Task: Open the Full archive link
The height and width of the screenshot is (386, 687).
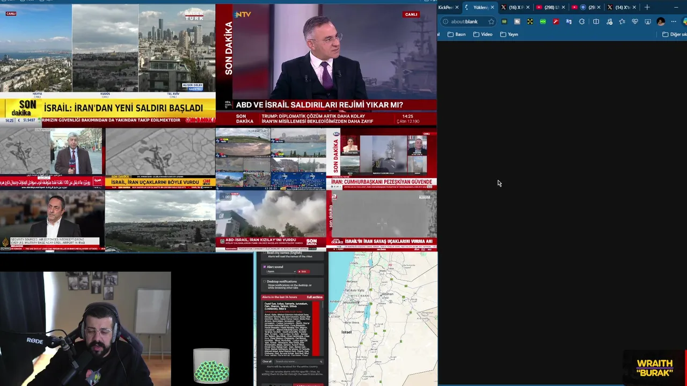Action: tap(315, 297)
